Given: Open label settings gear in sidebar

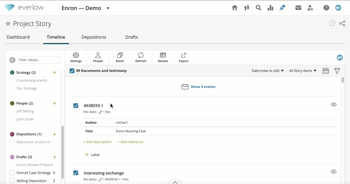Looking at the screenshot, I should (x=12, y=60).
